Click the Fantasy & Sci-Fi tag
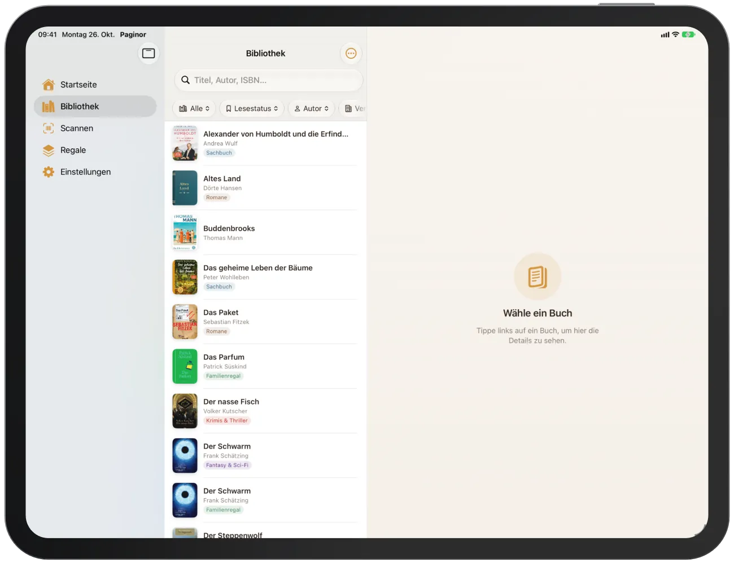 coord(227,465)
